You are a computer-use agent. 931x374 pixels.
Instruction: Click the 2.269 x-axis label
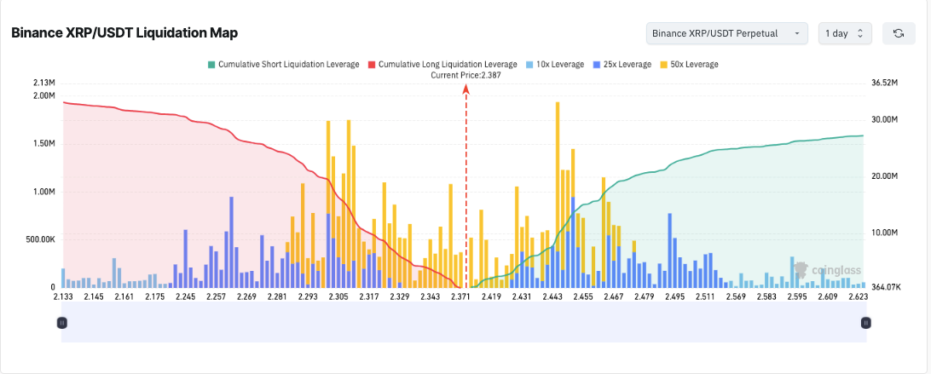pyautogui.click(x=247, y=296)
